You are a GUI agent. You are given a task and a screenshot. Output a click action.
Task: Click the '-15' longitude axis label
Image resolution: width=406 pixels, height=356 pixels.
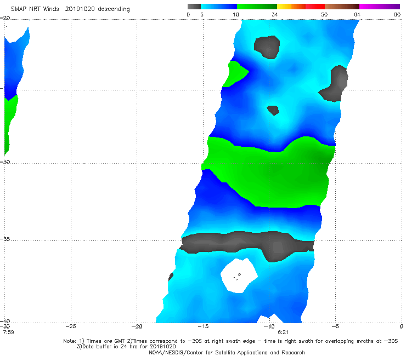tap(203, 326)
